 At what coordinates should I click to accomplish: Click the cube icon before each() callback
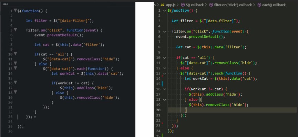[x=259, y=5]
